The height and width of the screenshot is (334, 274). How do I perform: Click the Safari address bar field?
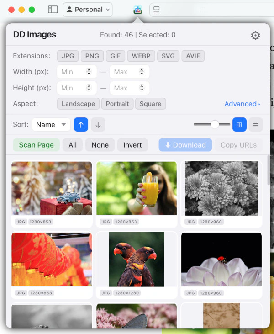coord(211,10)
